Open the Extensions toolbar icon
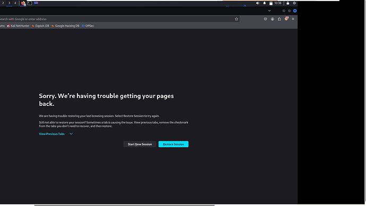The width and height of the screenshot is (366, 206). pyautogui.click(x=279, y=19)
